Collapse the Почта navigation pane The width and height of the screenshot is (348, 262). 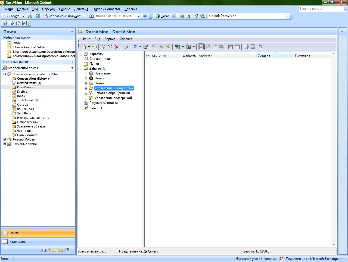72,32
